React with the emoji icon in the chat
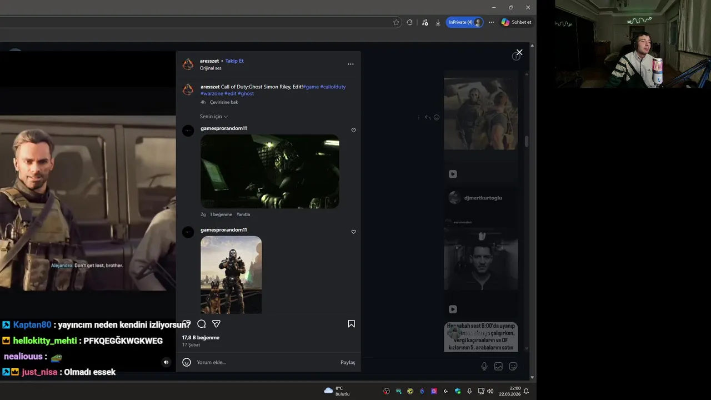 (437, 117)
